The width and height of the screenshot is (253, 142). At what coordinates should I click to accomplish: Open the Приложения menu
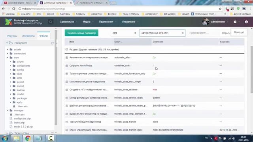pyautogui.click(x=108, y=22)
